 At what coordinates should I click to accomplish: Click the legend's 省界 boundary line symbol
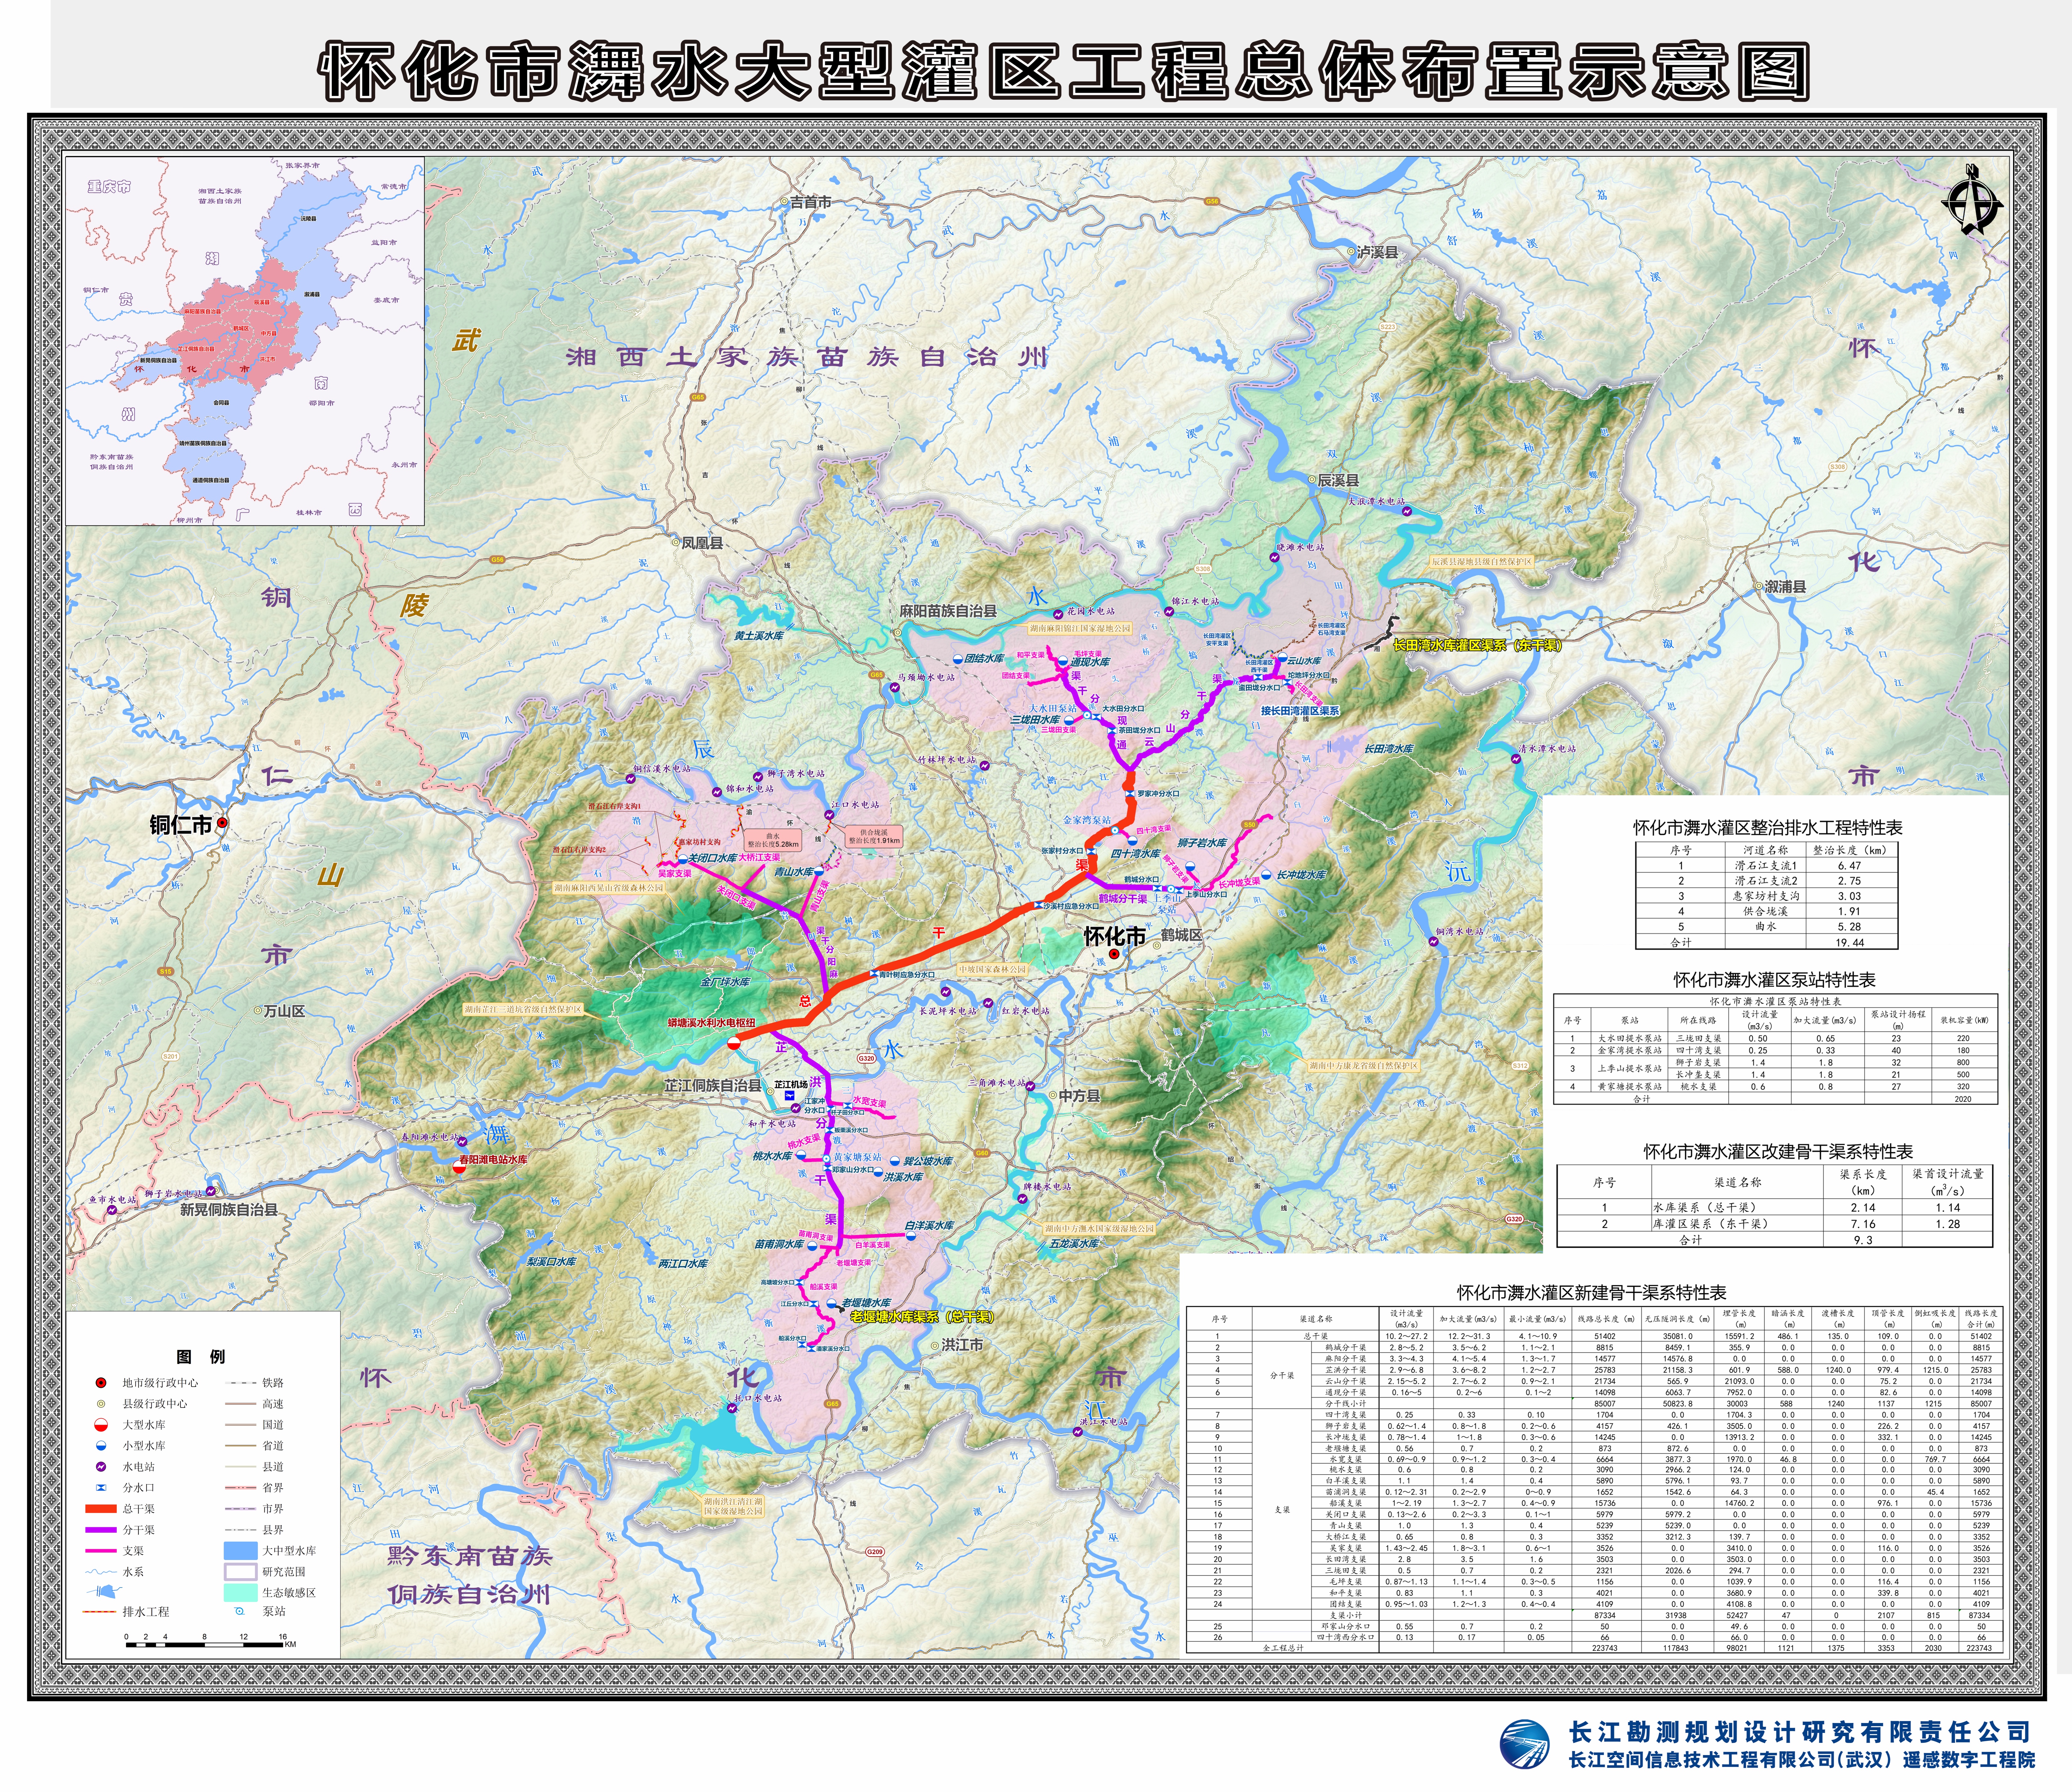(241, 1488)
